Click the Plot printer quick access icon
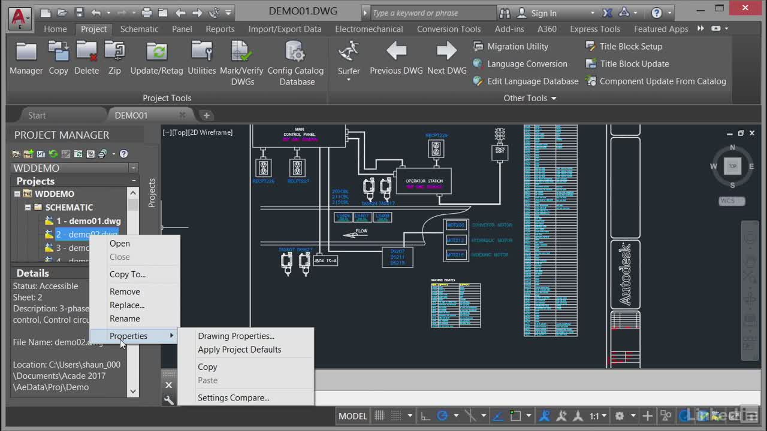 pos(147,13)
